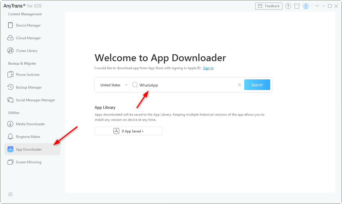342x204 pixels.
Task: Open Ringtone Maker utility
Action: tap(32, 136)
